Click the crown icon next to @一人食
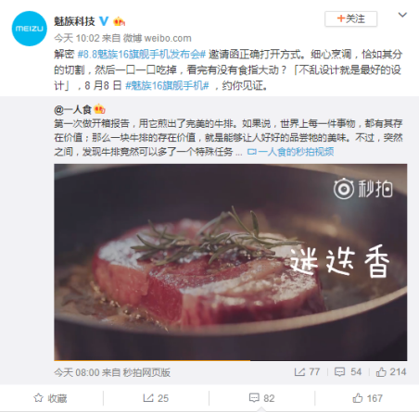Screen dimensions: 419x412 (99, 109)
